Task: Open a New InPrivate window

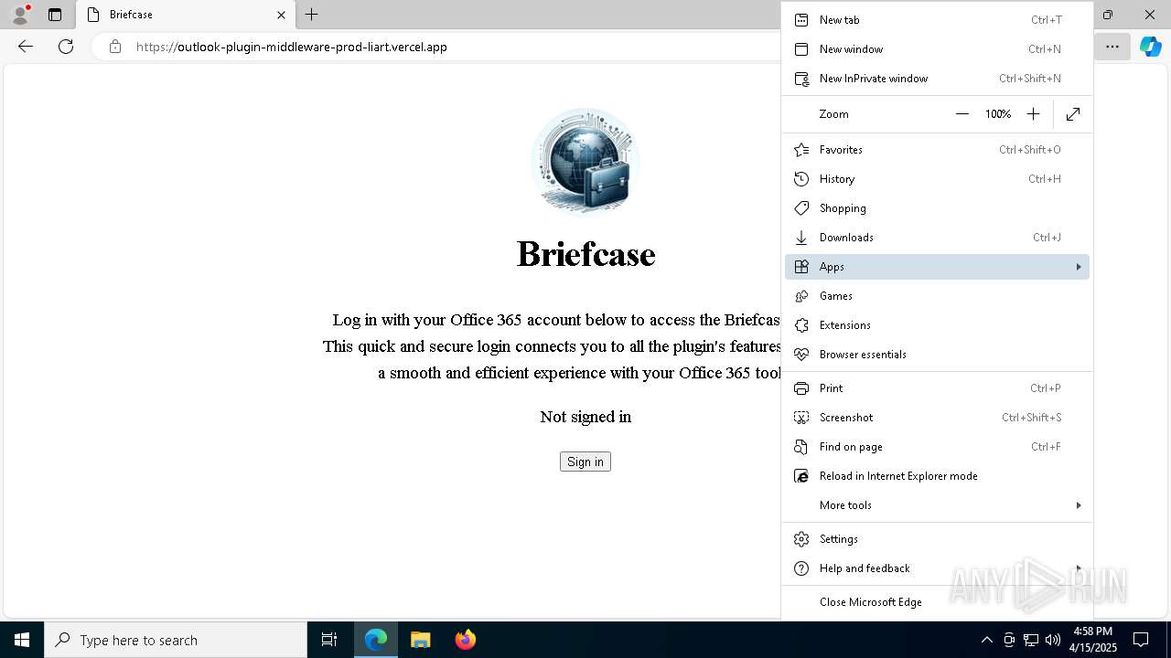Action: [937, 79]
